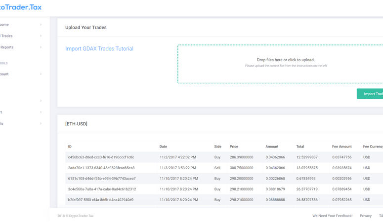Screen dimensions: 383x222
Task: Click the Price column header
Action: (x=234, y=147)
